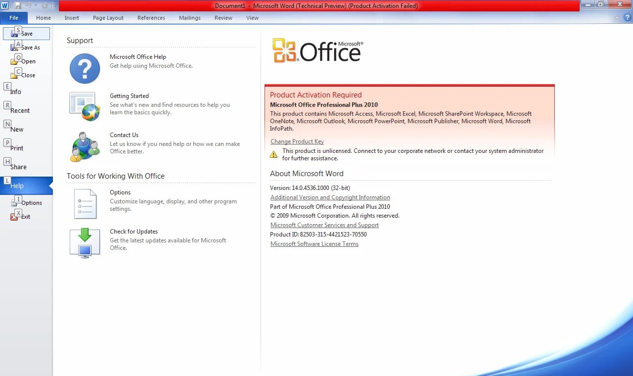This screenshot has width=633, height=376.
Task: Click the Options checklist icon under Tools
Action: click(x=85, y=204)
